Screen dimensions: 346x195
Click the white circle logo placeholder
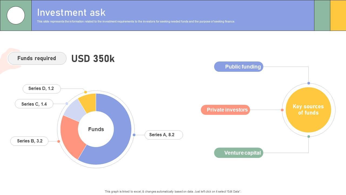16,15
